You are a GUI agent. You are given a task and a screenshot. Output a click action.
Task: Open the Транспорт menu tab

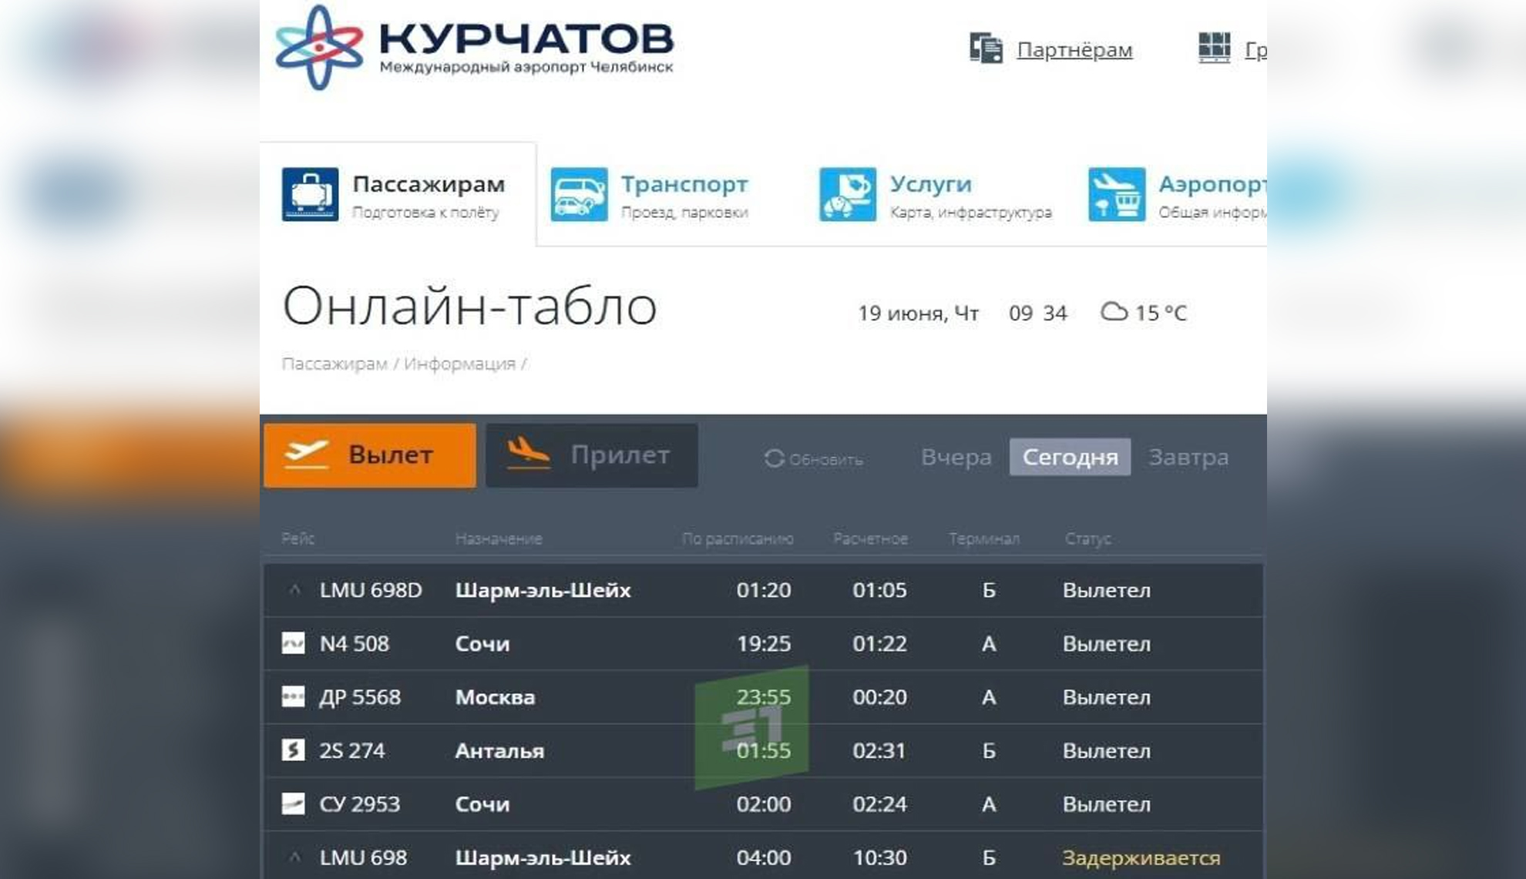tap(684, 185)
